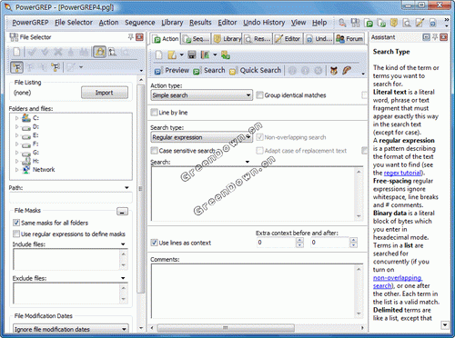Select the D: drive in folder tree
This screenshot has height=338, width=455.
(35, 127)
